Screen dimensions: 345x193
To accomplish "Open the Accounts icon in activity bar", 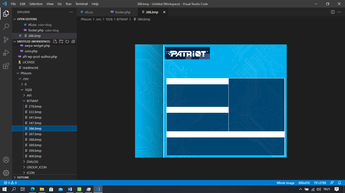I will pos(6,160).
